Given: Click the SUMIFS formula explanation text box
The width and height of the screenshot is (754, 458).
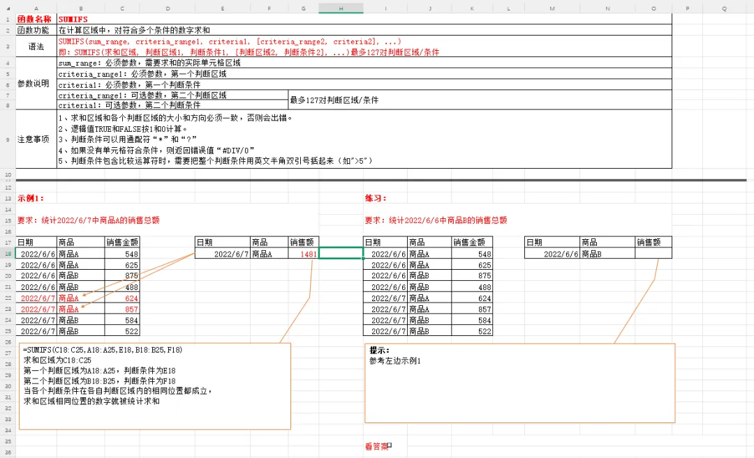Looking at the screenshot, I should tap(155, 386).
